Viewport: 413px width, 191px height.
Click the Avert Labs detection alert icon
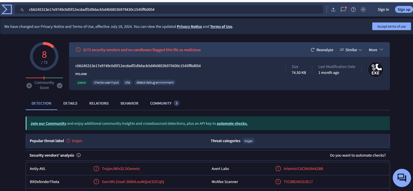coord(278,169)
